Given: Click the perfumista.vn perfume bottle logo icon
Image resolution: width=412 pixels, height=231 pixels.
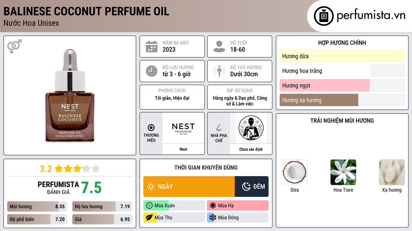Looking at the screenshot, I should point(323,16).
